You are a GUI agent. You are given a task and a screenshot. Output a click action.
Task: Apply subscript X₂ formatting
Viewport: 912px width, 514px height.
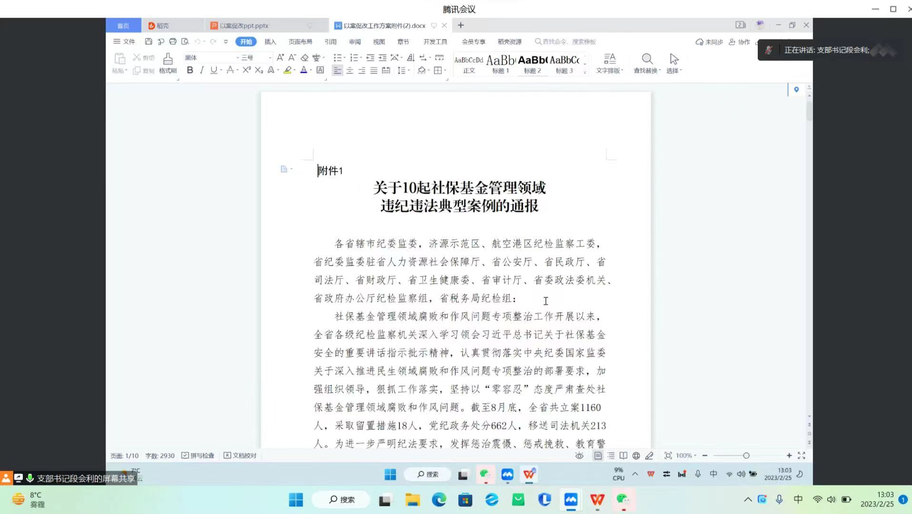tap(258, 70)
